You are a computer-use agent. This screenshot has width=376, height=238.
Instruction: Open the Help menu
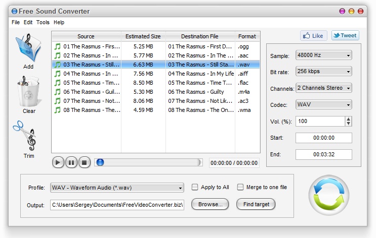pyautogui.click(x=59, y=22)
